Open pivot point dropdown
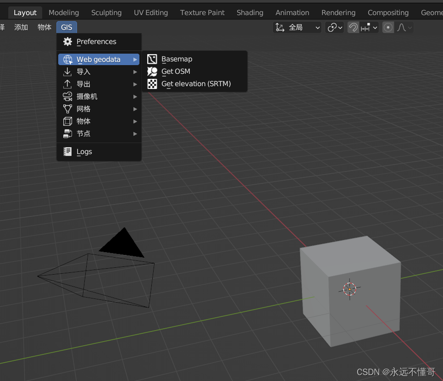The image size is (443, 381). (334, 28)
